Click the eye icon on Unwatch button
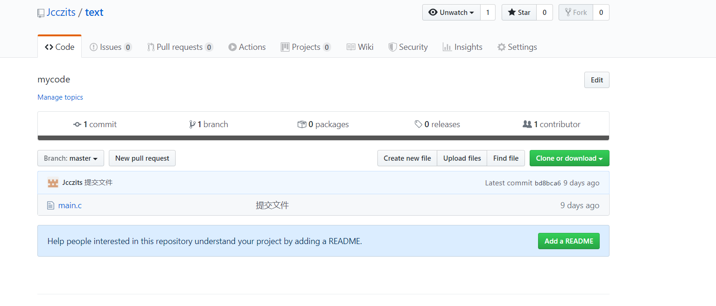Viewport: 716px width, 306px height. click(x=433, y=13)
